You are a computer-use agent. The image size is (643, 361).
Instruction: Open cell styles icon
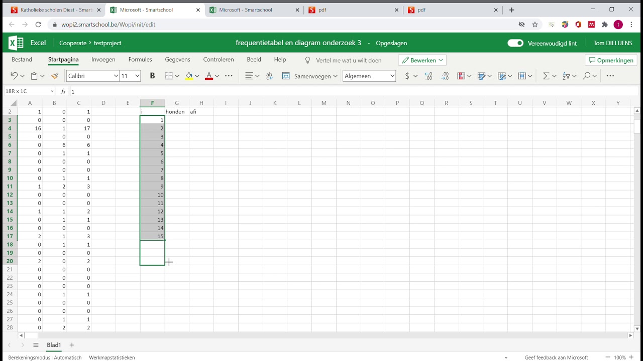481,76
